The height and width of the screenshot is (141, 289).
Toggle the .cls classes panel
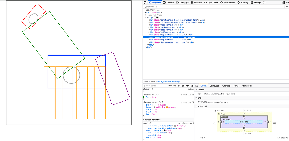click(174, 86)
